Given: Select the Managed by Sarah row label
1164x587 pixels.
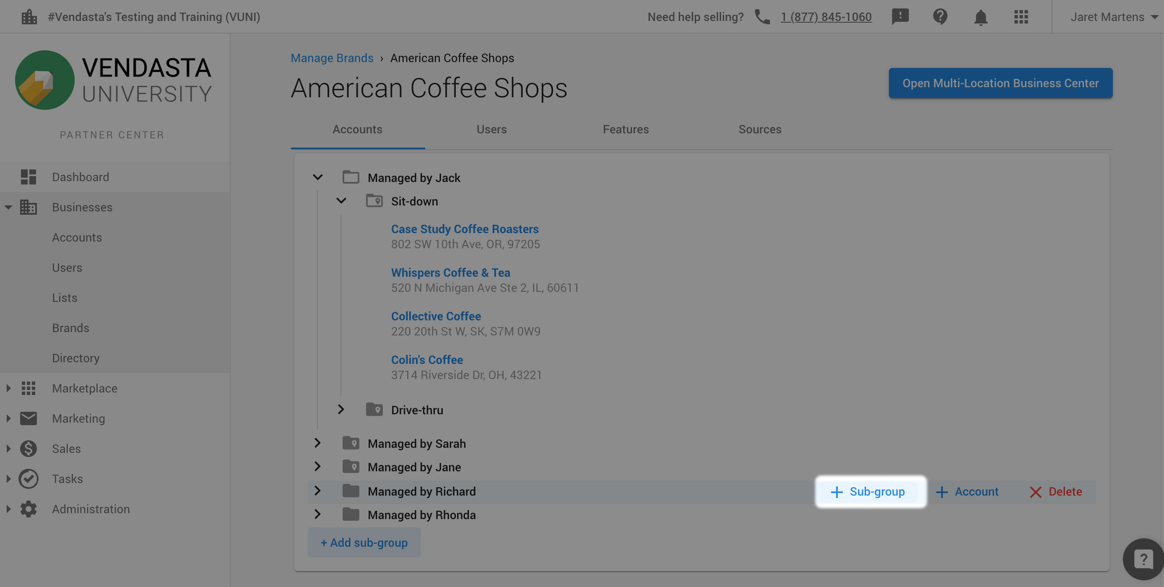Looking at the screenshot, I should point(416,443).
